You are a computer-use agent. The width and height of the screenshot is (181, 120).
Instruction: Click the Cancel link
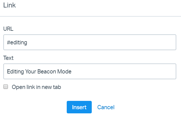pyautogui.click(x=106, y=107)
